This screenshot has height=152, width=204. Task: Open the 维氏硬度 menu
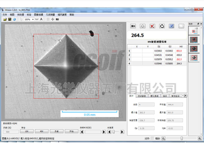62,15
